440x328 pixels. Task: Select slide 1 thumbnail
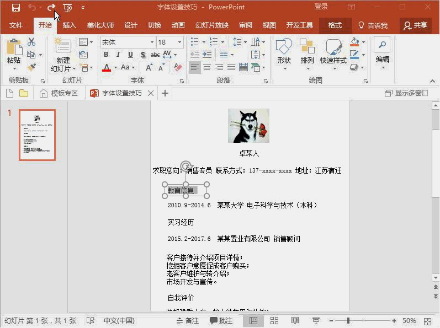tap(38, 135)
